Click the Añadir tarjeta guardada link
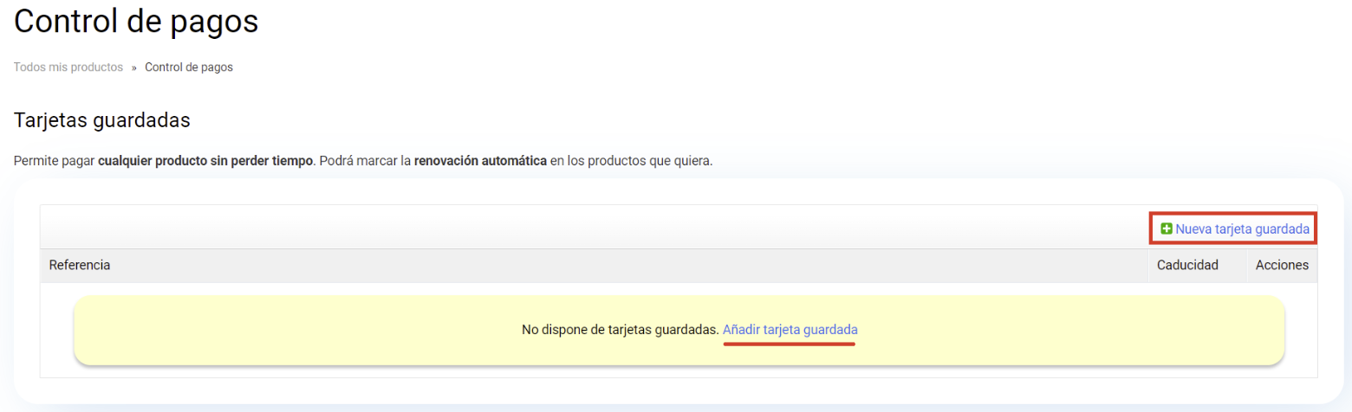Viewport: 1352px width, 412px height. 790,330
